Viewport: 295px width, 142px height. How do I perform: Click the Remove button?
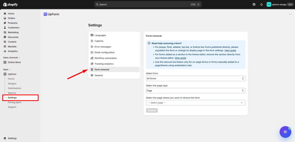tap(152, 110)
